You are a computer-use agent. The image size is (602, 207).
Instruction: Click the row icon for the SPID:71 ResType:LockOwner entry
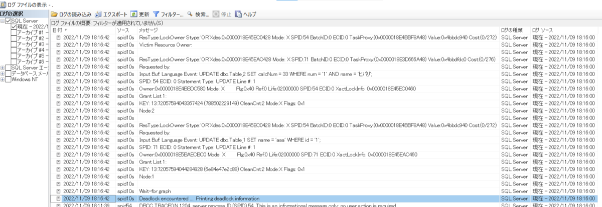[x=58, y=59]
